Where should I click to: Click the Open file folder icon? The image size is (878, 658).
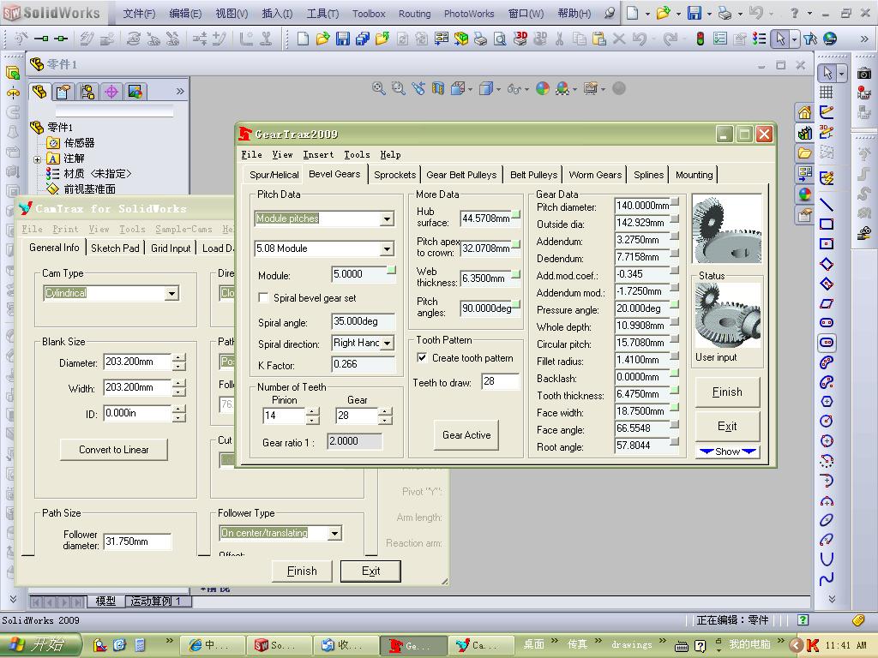(322, 39)
